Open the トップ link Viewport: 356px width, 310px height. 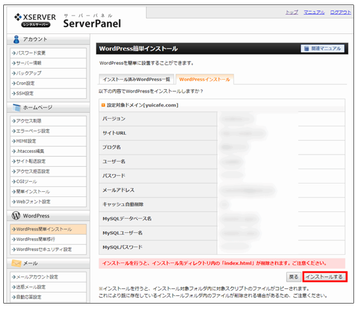tap(292, 12)
